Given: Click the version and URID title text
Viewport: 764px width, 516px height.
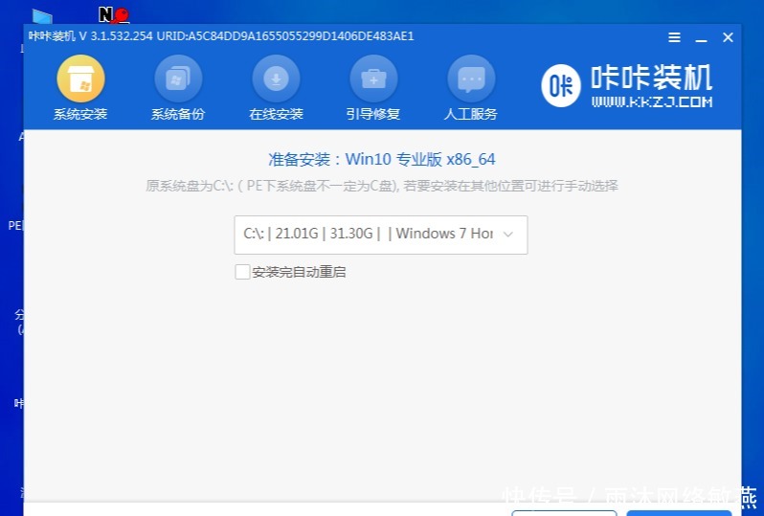Looking at the screenshot, I should click(221, 36).
